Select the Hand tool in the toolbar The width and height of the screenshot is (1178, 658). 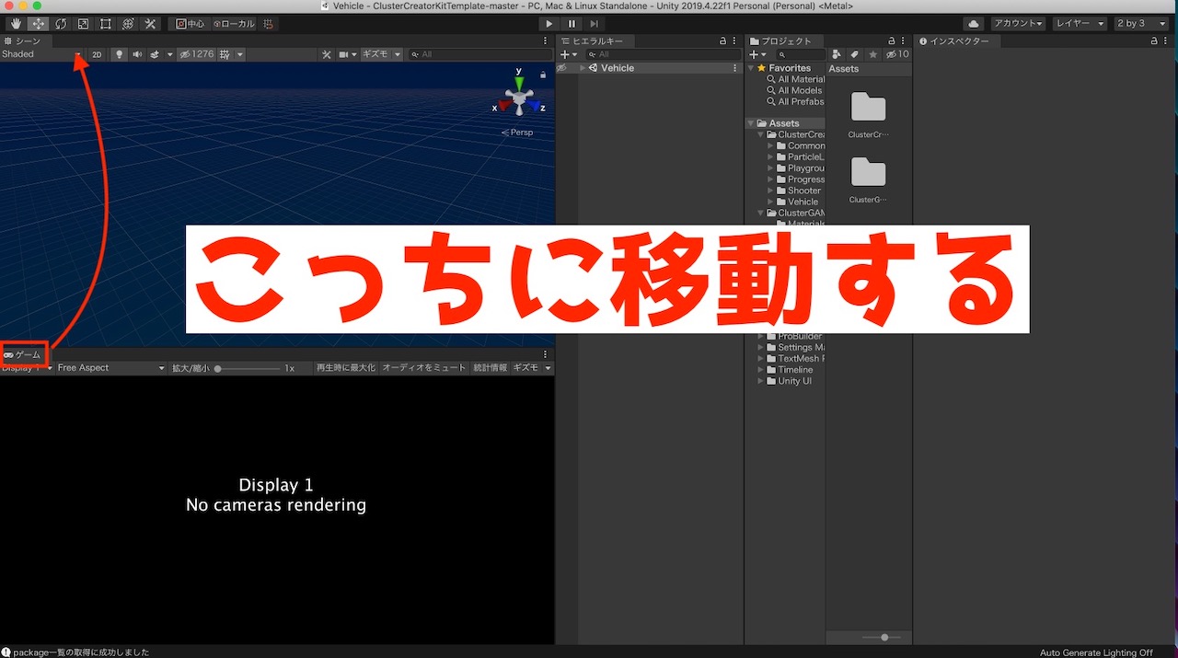(x=15, y=23)
